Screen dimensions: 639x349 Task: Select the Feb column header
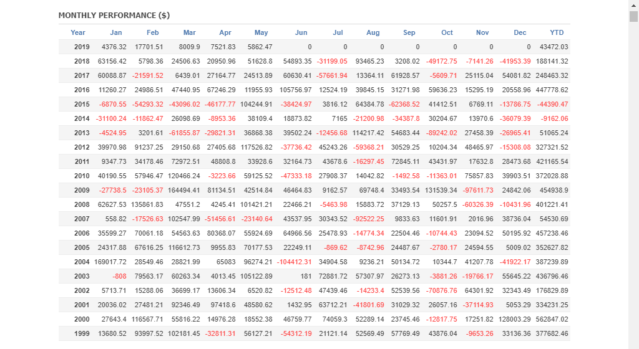pos(153,32)
